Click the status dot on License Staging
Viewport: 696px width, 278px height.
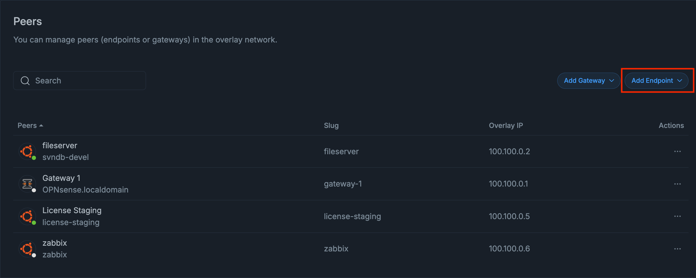tap(34, 222)
